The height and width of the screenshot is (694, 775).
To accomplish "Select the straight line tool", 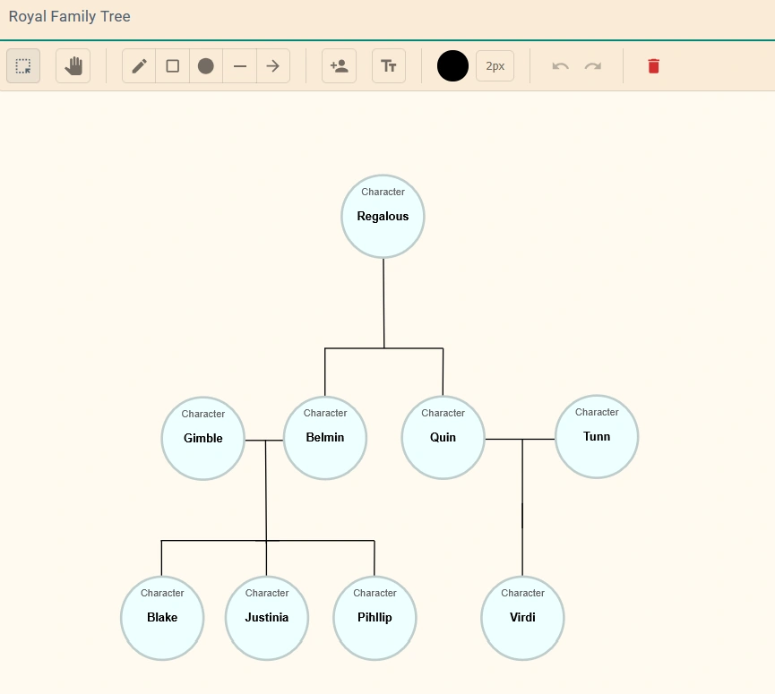I will (x=240, y=66).
